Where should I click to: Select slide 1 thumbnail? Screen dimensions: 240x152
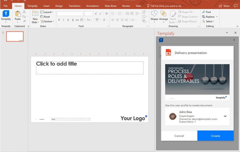coord(15,36)
